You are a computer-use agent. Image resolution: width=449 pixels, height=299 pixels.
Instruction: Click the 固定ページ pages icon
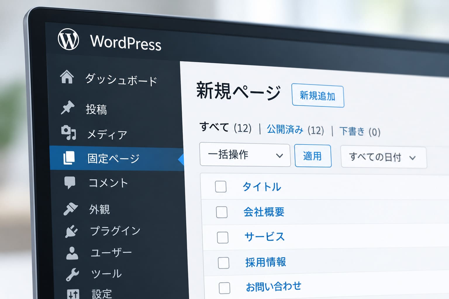click(x=69, y=158)
